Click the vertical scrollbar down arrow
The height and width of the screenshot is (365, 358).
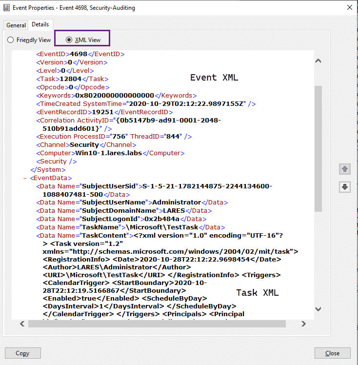[x=318, y=309]
